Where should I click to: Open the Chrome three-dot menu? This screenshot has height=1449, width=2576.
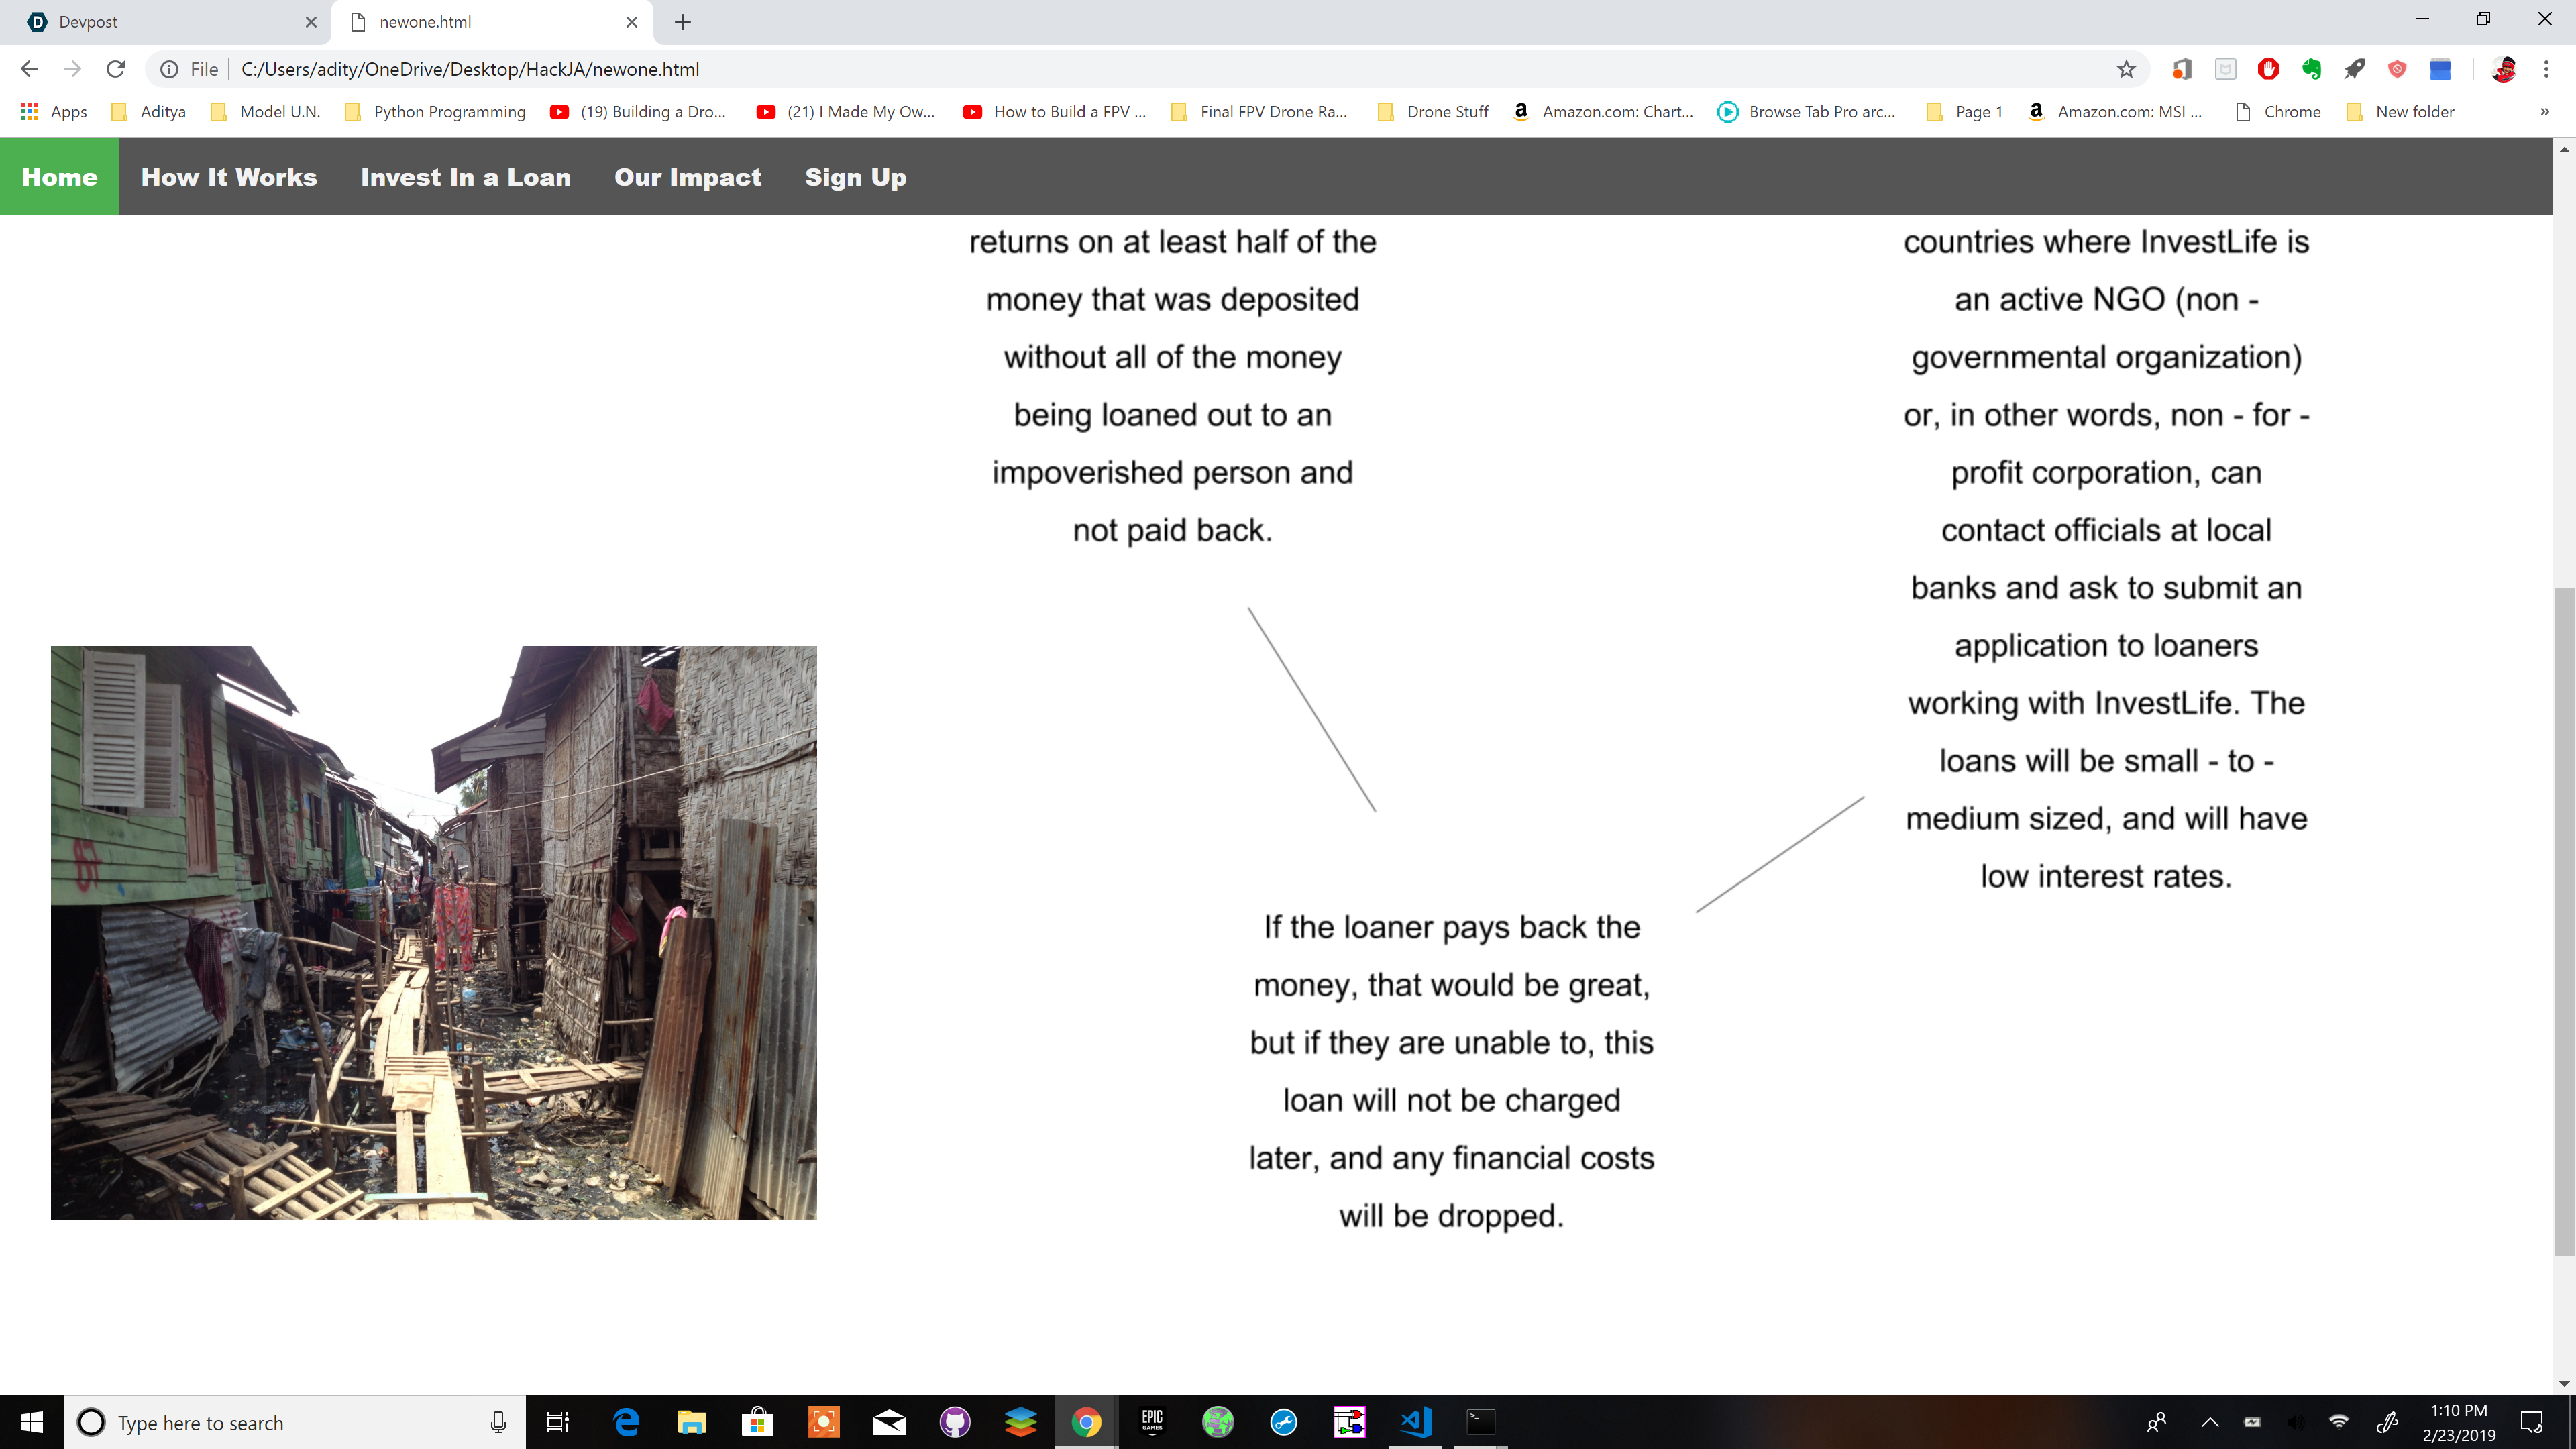tap(2546, 69)
